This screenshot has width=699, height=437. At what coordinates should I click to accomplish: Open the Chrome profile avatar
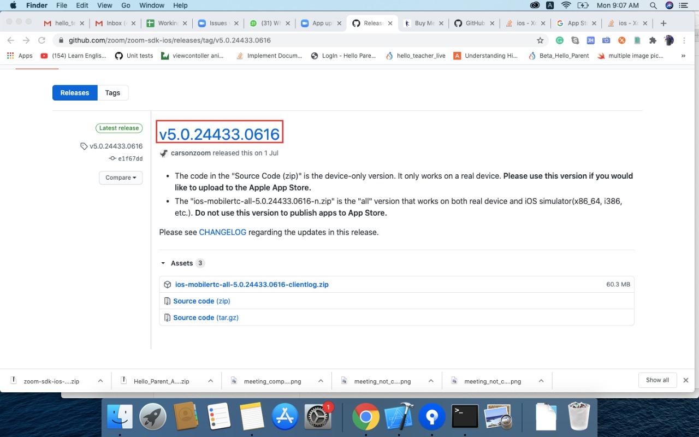click(668, 40)
